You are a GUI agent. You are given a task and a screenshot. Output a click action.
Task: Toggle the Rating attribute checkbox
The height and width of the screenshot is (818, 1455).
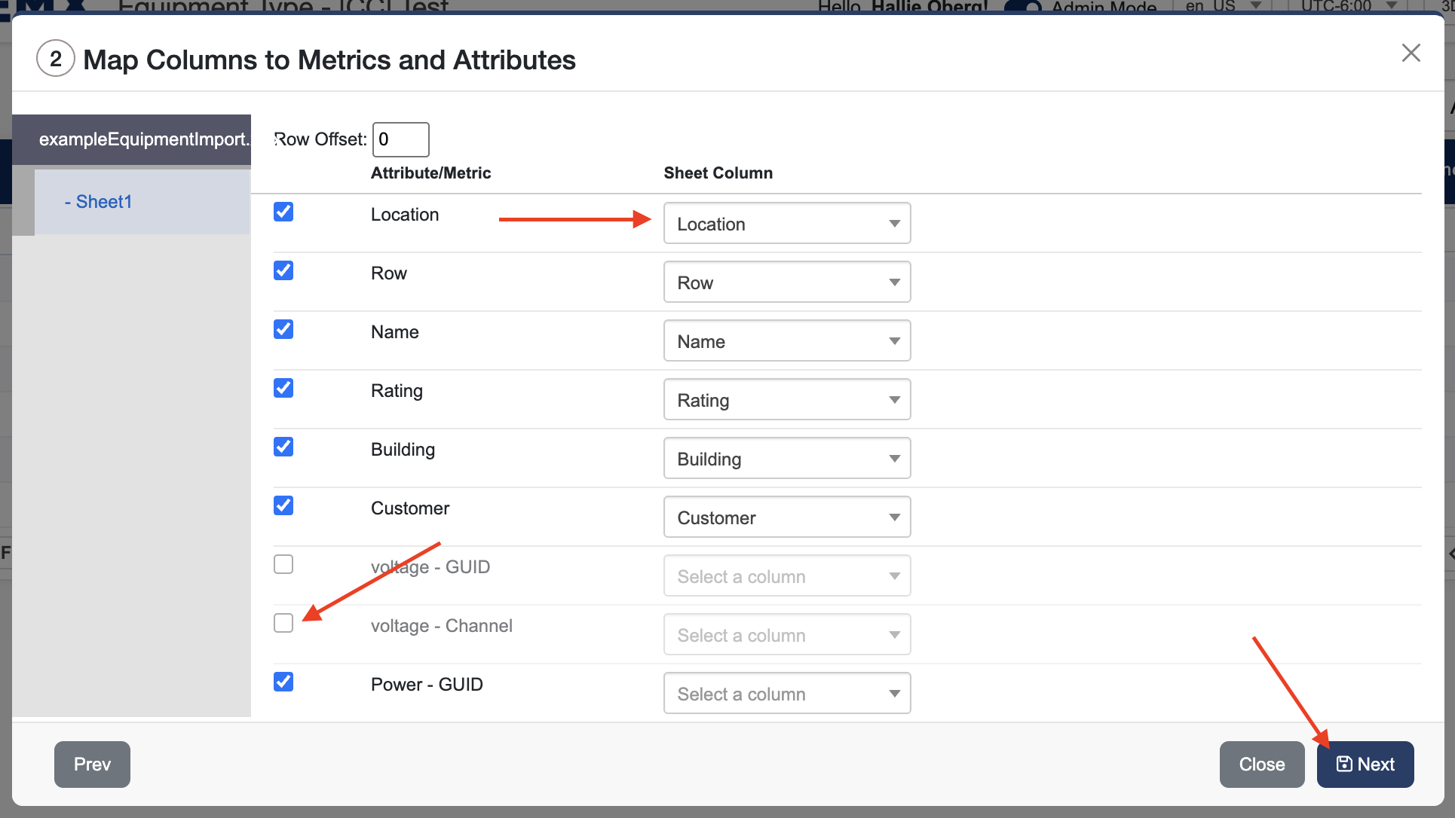pos(283,388)
